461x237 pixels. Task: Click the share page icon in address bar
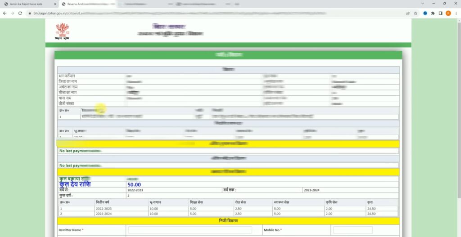point(408,13)
